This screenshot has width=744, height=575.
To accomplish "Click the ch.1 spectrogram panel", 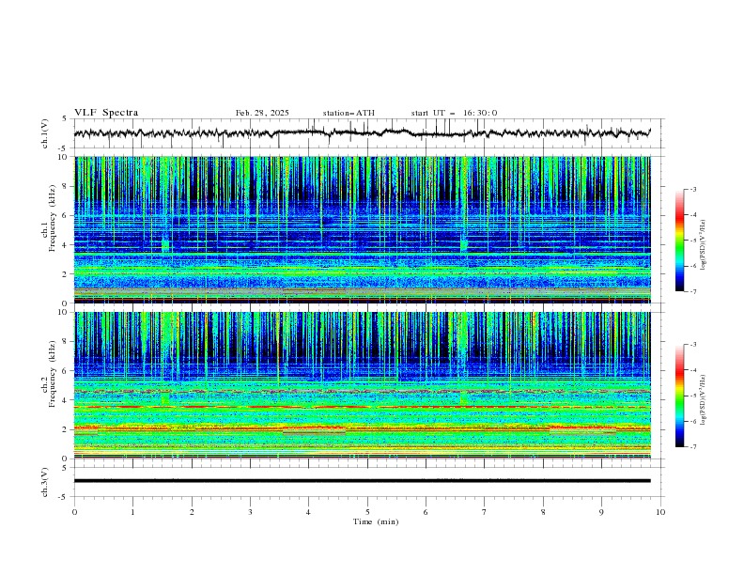I will point(362,229).
